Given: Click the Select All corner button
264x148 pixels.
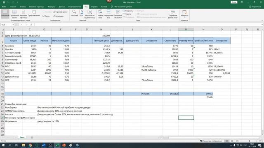Looking at the screenshot, I should [x=2, y=29].
